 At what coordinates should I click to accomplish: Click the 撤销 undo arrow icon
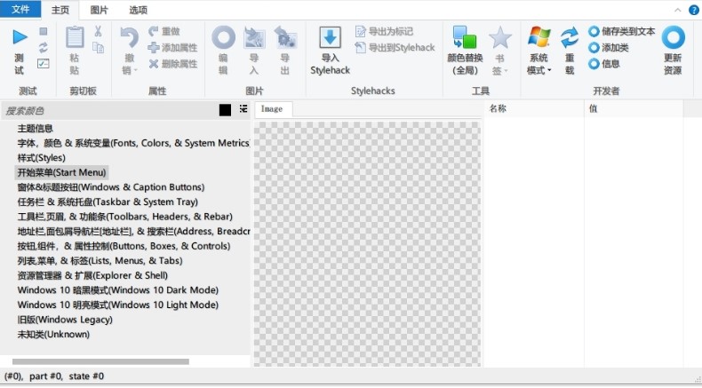[130, 38]
